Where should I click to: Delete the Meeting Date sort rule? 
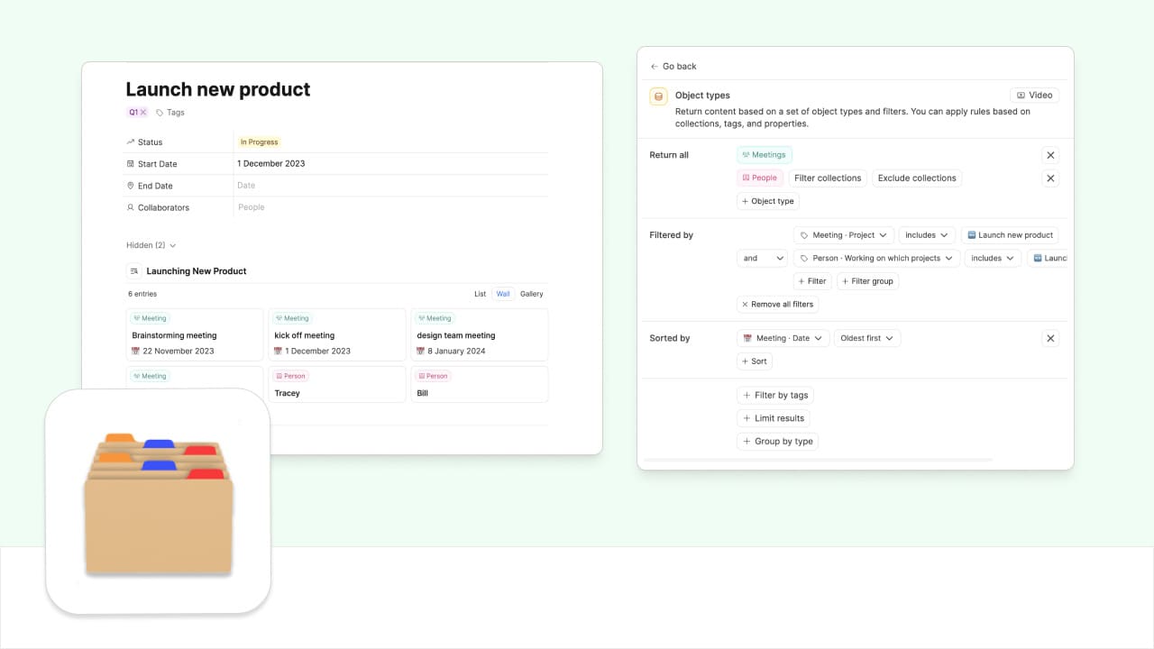click(1050, 339)
